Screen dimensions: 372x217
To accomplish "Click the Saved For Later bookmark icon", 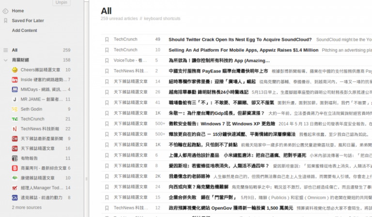I will coord(6,21).
